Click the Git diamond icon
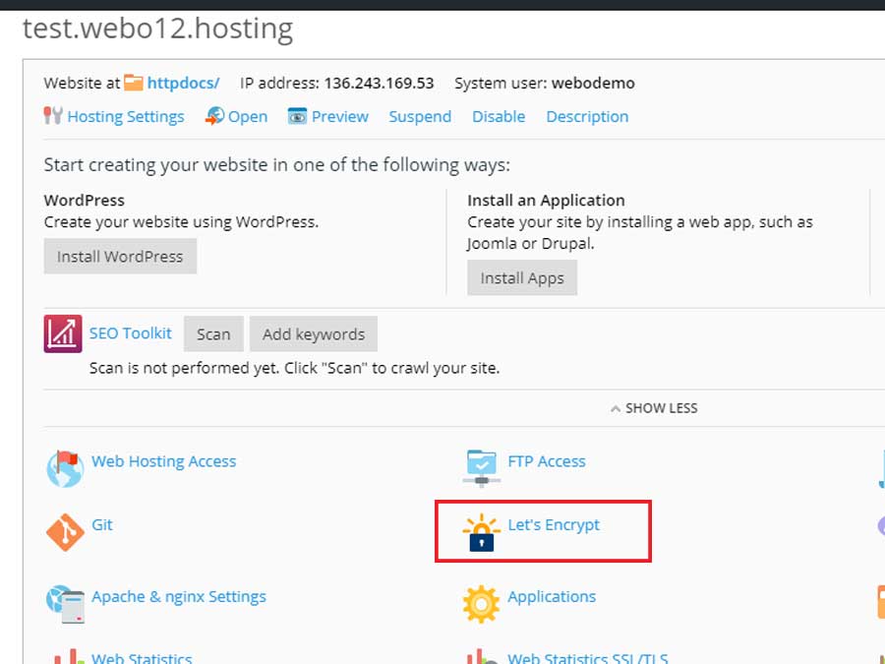Viewport: 885px width, 664px height. [65, 532]
